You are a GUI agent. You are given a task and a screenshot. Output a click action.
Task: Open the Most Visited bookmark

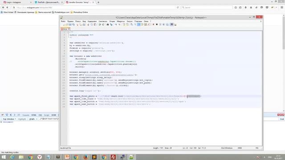click(x=7, y=12)
